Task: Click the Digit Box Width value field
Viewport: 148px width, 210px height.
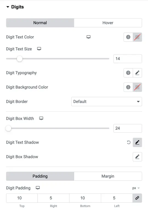Action: pyautogui.click(x=127, y=128)
